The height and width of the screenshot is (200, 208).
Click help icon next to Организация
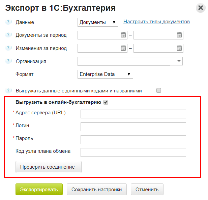[8, 61]
